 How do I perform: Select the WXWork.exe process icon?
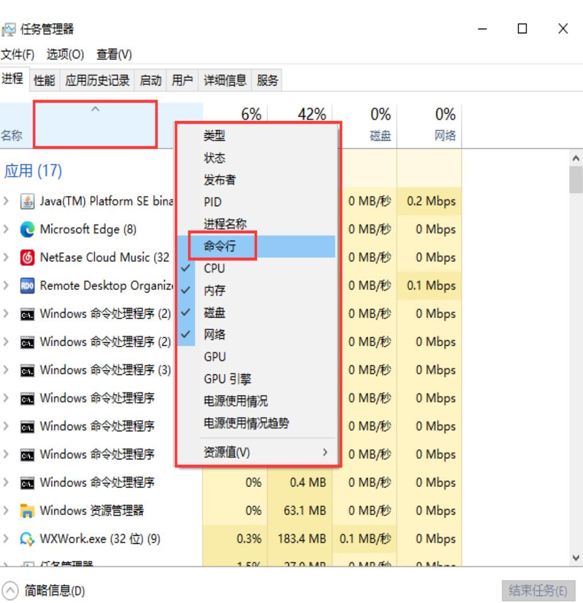27,539
